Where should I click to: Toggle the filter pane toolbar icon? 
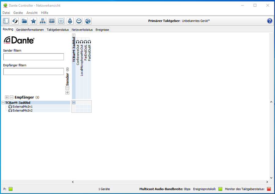[x=6, y=21]
